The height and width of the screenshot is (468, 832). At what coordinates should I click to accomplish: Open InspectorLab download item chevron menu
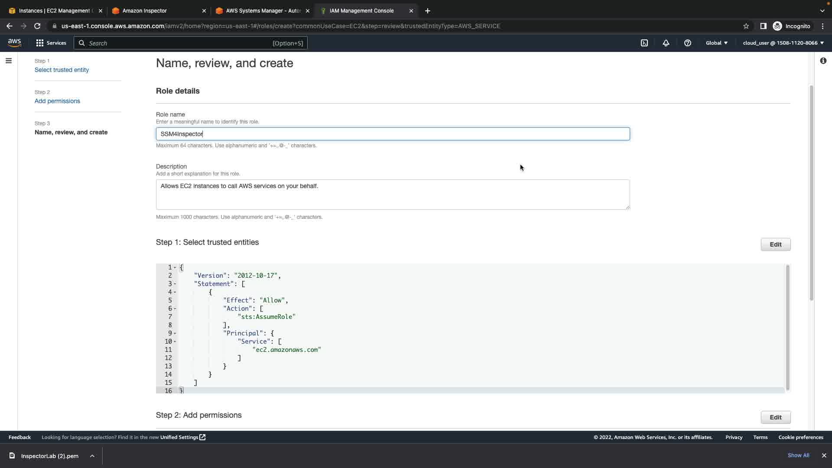92,456
